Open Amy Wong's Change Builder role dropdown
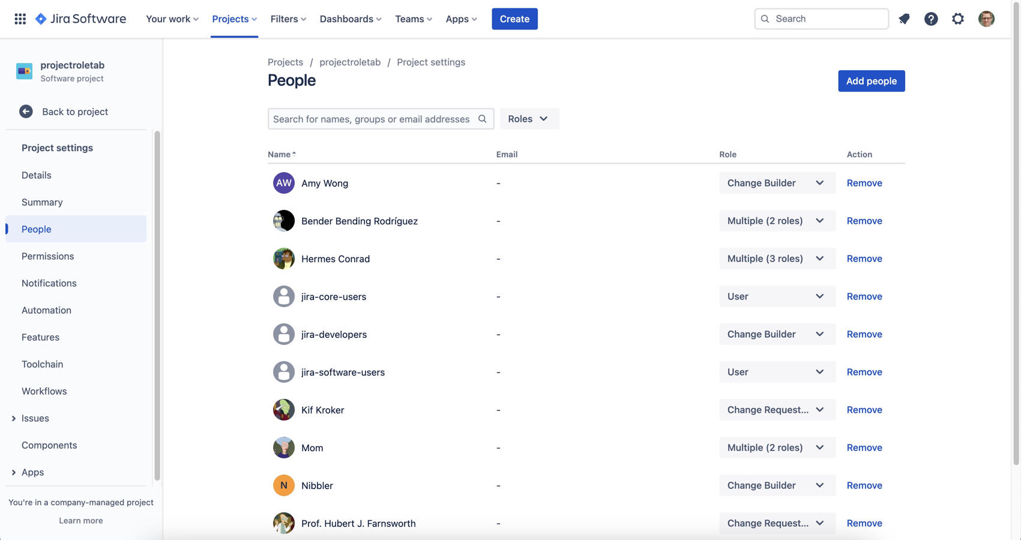Viewport: 1021px width, 540px height. tap(777, 183)
